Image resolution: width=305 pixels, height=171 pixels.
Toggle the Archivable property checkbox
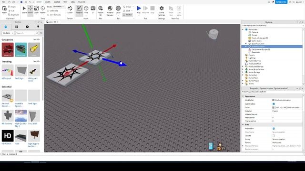click(274, 129)
